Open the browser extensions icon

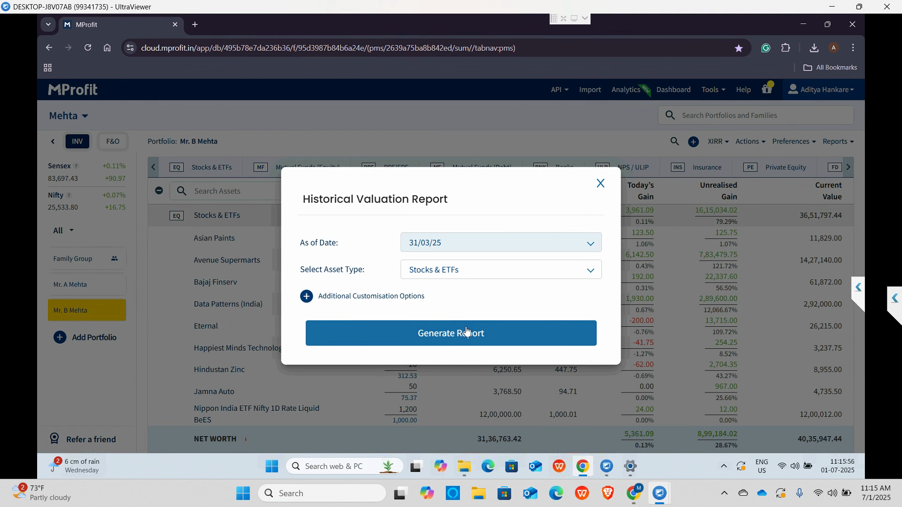click(786, 48)
